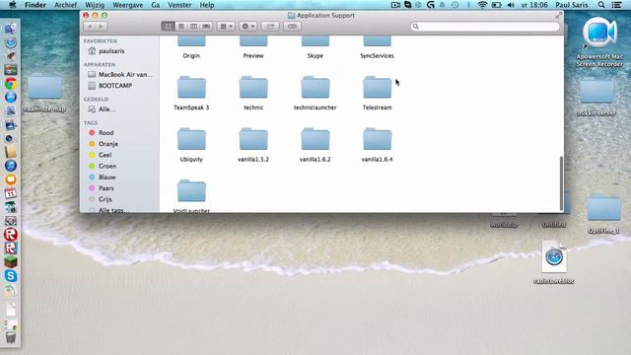Open the item arrangement dropdown
The width and height of the screenshot is (631, 355).
point(226,27)
